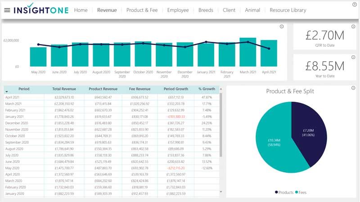The width and height of the screenshot is (360, 202).
Task: Click the £8.55M Year to Date value
Action: pos(324,66)
